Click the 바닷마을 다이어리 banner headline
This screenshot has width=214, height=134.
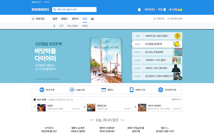point(45,55)
